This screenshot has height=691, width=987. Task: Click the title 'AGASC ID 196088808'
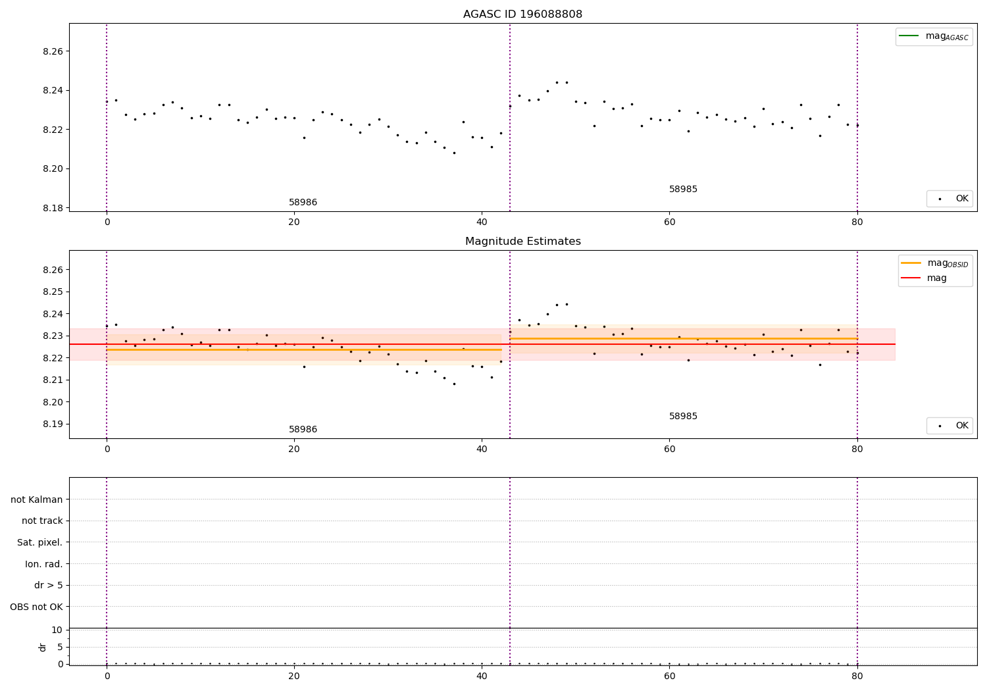522,14
